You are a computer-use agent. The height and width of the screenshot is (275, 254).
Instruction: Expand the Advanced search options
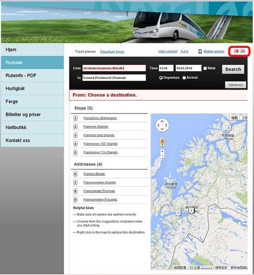pyautogui.click(x=235, y=85)
